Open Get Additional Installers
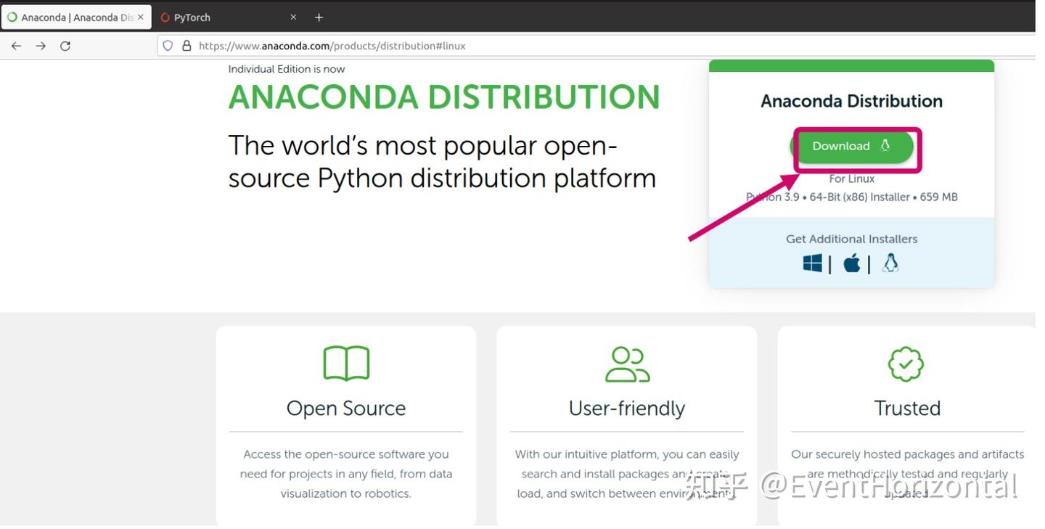Image resolution: width=1045 pixels, height=529 pixels. click(x=851, y=239)
